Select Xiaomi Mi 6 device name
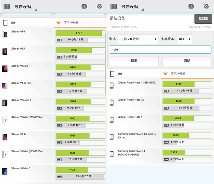The height and width of the screenshot is (184, 214). pyautogui.click(x=18, y=32)
